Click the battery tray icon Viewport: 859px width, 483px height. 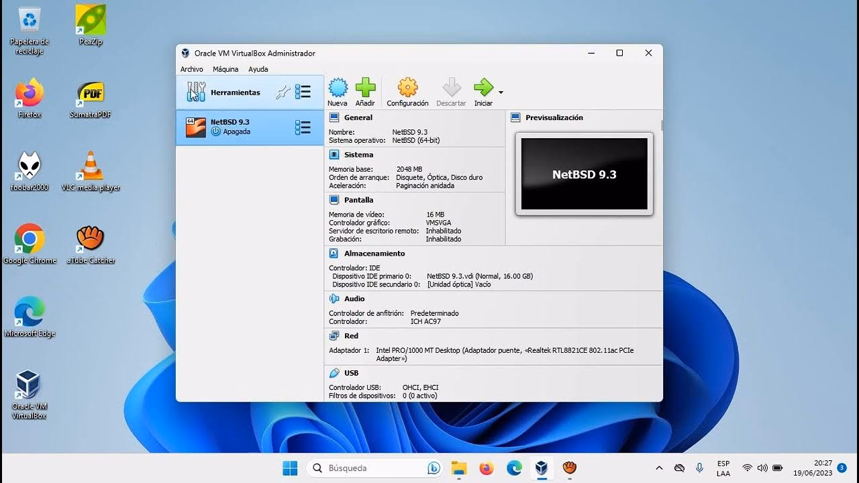click(778, 468)
